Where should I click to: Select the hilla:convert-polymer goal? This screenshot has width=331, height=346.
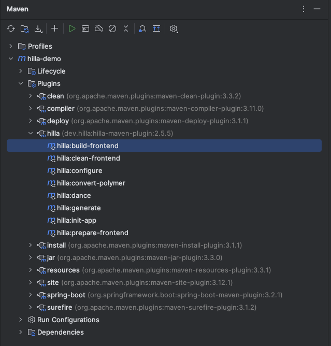[x=164, y=183]
